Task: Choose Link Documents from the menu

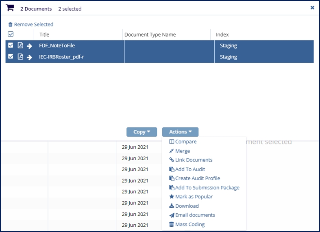Action: pyautogui.click(x=194, y=160)
